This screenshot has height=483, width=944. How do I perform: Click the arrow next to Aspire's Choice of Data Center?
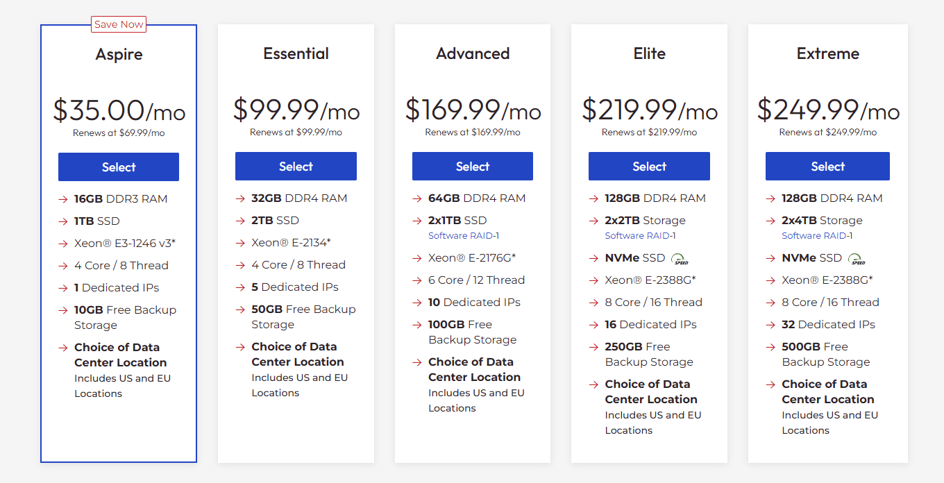62,347
